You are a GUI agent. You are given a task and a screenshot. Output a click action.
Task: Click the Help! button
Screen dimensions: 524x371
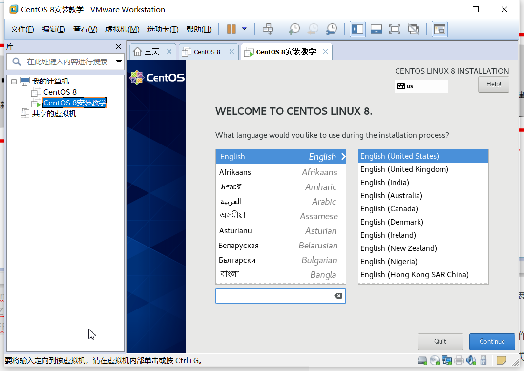(494, 84)
